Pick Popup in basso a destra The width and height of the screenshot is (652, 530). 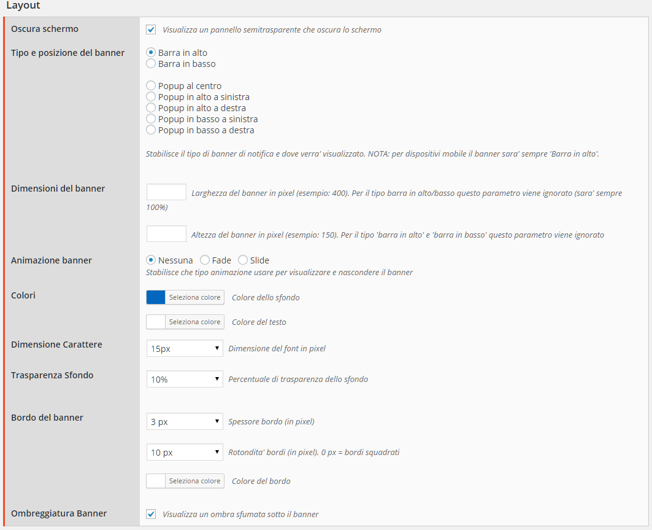pyautogui.click(x=151, y=130)
